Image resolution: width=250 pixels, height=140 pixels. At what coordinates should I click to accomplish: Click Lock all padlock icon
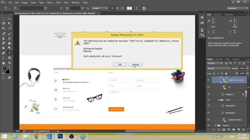(226, 73)
